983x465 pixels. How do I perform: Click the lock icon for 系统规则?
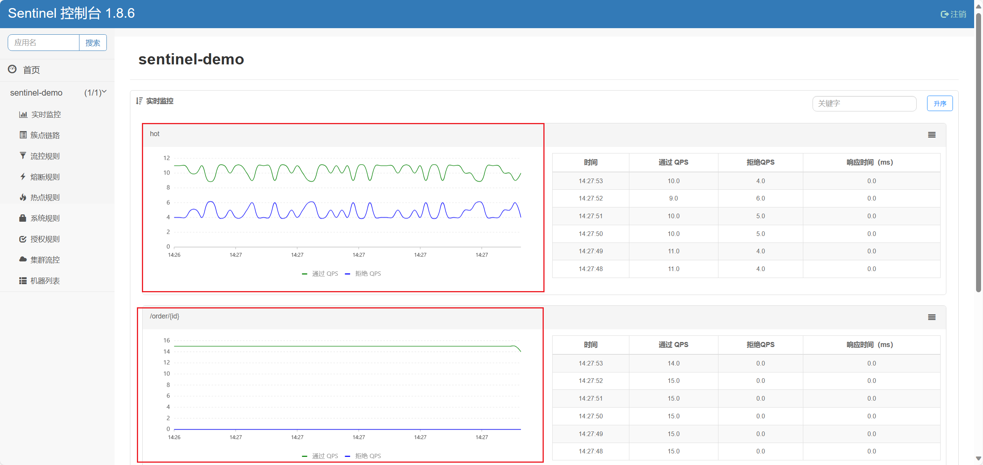(23, 218)
